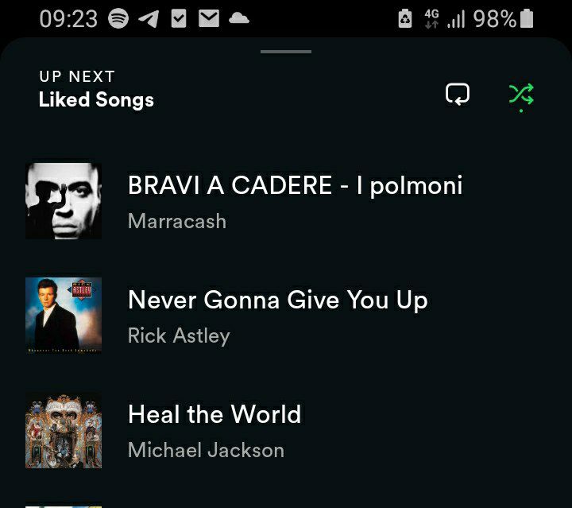This screenshot has width=572, height=508.
Task: Tap the Michael Jackson Dangerous album art
Action: 64,430
